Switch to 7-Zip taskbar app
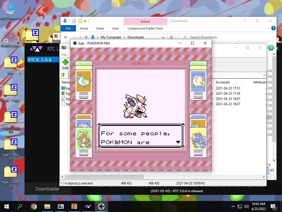This screenshot has width=282, height=212. tap(61, 206)
